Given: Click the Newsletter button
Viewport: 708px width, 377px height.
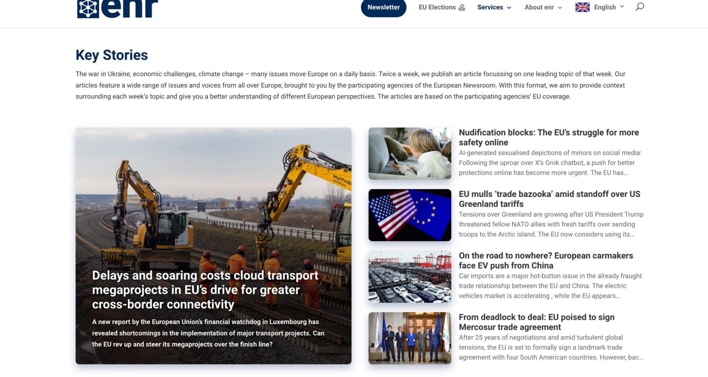Looking at the screenshot, I should [383, 7].
